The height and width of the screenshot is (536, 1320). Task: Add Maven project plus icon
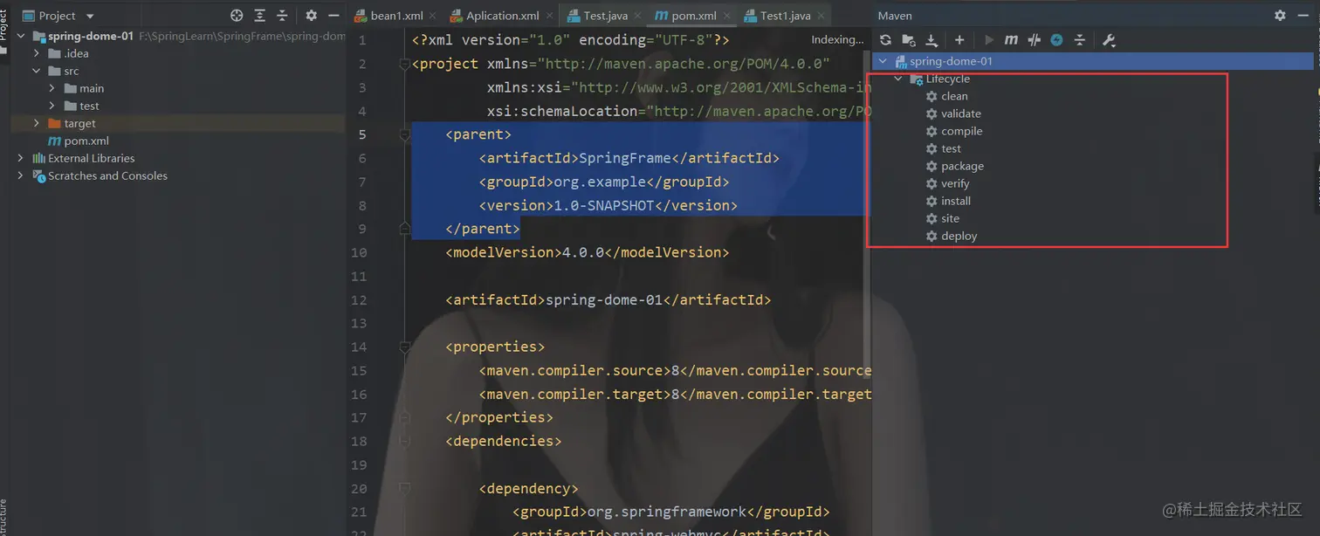coord(959,40)
